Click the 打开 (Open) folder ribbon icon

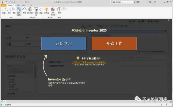9,9
